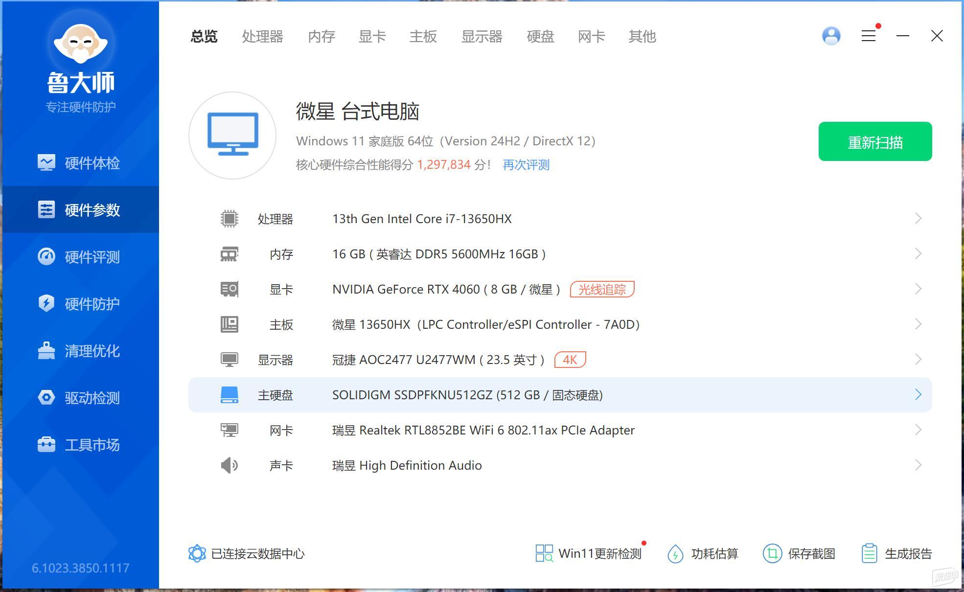Open 硬件防护 shield icon in sidebar
The image size is (964, 592).
coord(46,304)
